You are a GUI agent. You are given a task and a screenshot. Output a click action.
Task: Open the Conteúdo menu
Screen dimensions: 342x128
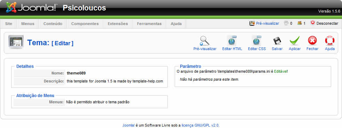pyautogui.click(x=53, y=24)
